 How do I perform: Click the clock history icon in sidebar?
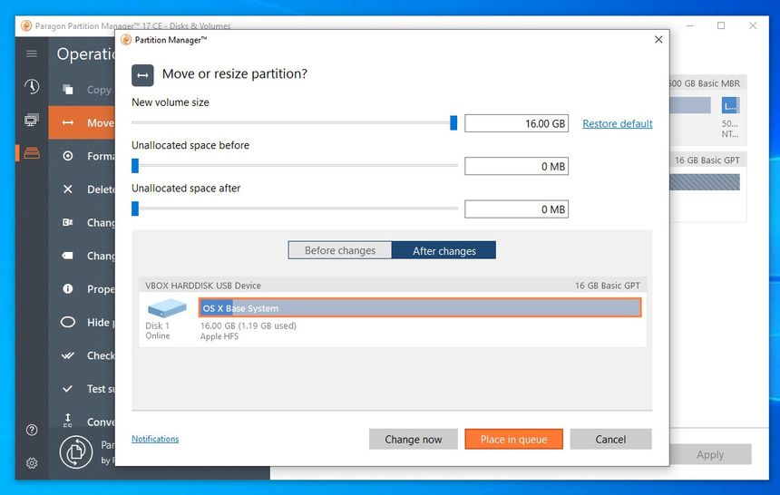[32, 87]
